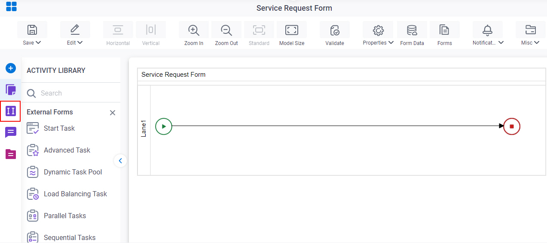Click the Standard zoom icon
The height and width of the screenshot is (243, 547).
[259, 30]
